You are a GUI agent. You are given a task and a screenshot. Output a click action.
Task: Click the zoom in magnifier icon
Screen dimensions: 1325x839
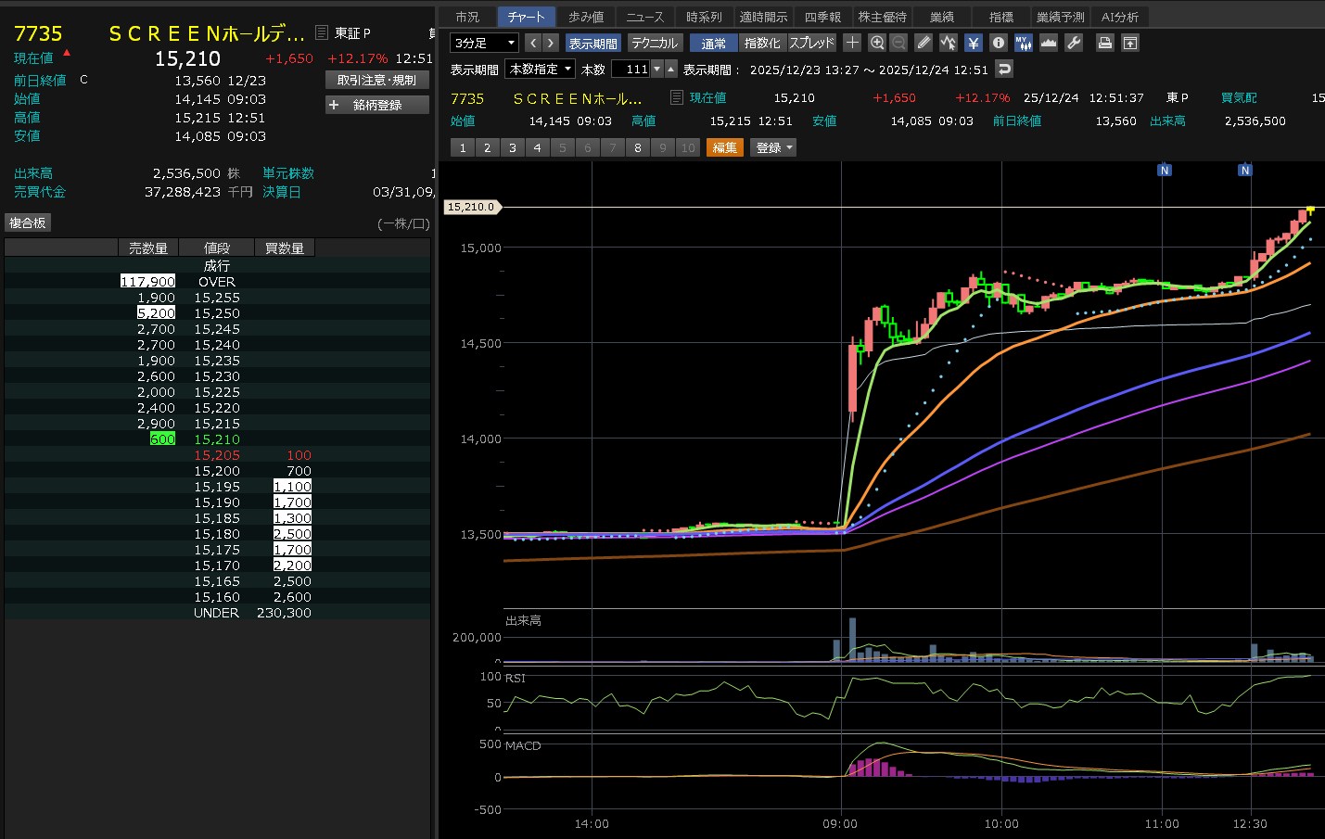click(877, 43)
